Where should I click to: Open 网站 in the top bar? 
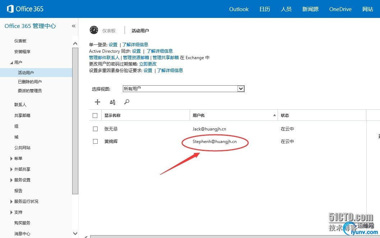point(368,9)
